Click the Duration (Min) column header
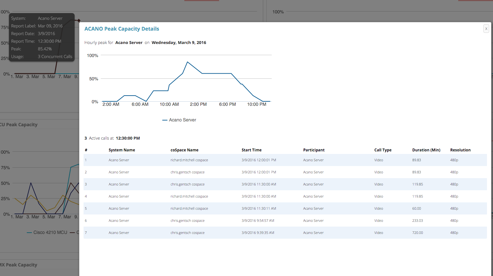This screenshot has width=493, height=276. pos(426,150)
